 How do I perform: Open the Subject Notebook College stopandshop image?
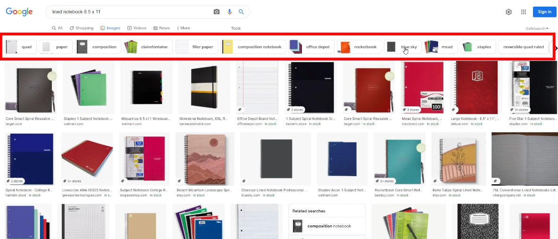[144, 159]
